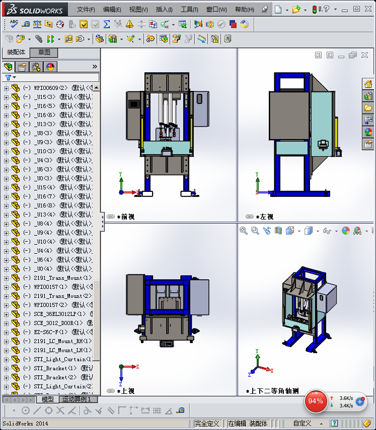Click the paperclip Mate tool
Viewport: 376px width, 430px height.
(x=39, y=39)
